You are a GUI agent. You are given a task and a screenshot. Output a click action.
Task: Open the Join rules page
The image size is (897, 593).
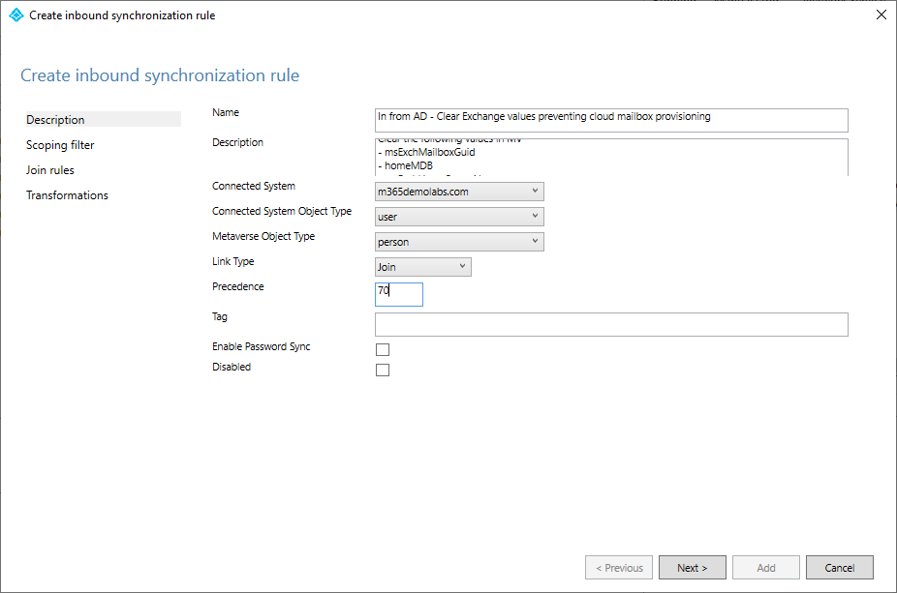point(50,170)
